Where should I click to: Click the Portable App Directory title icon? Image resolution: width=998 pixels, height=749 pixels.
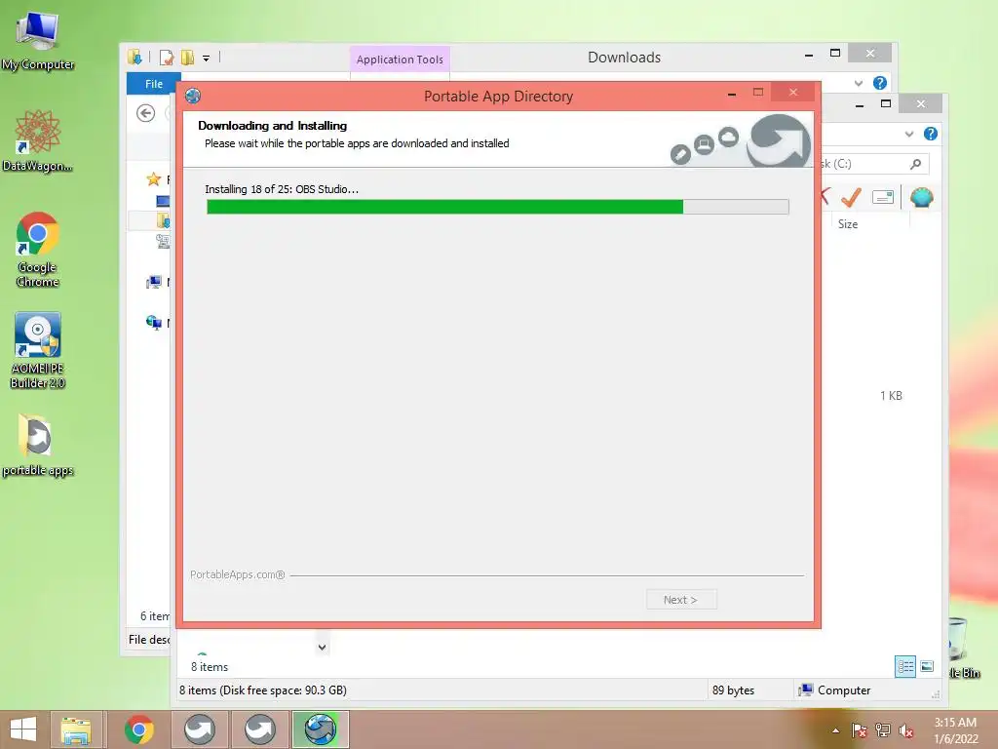point(193,97)
